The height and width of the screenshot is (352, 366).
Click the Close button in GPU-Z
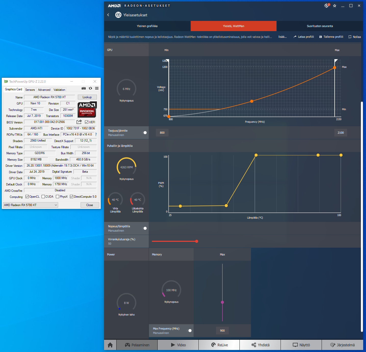(90, 205)
